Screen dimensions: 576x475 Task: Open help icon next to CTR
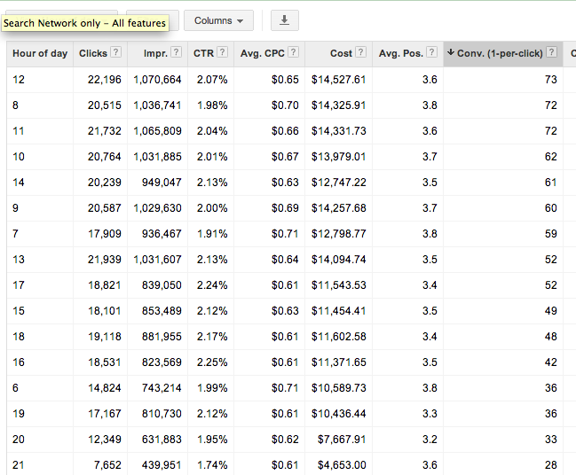(222, 52)
